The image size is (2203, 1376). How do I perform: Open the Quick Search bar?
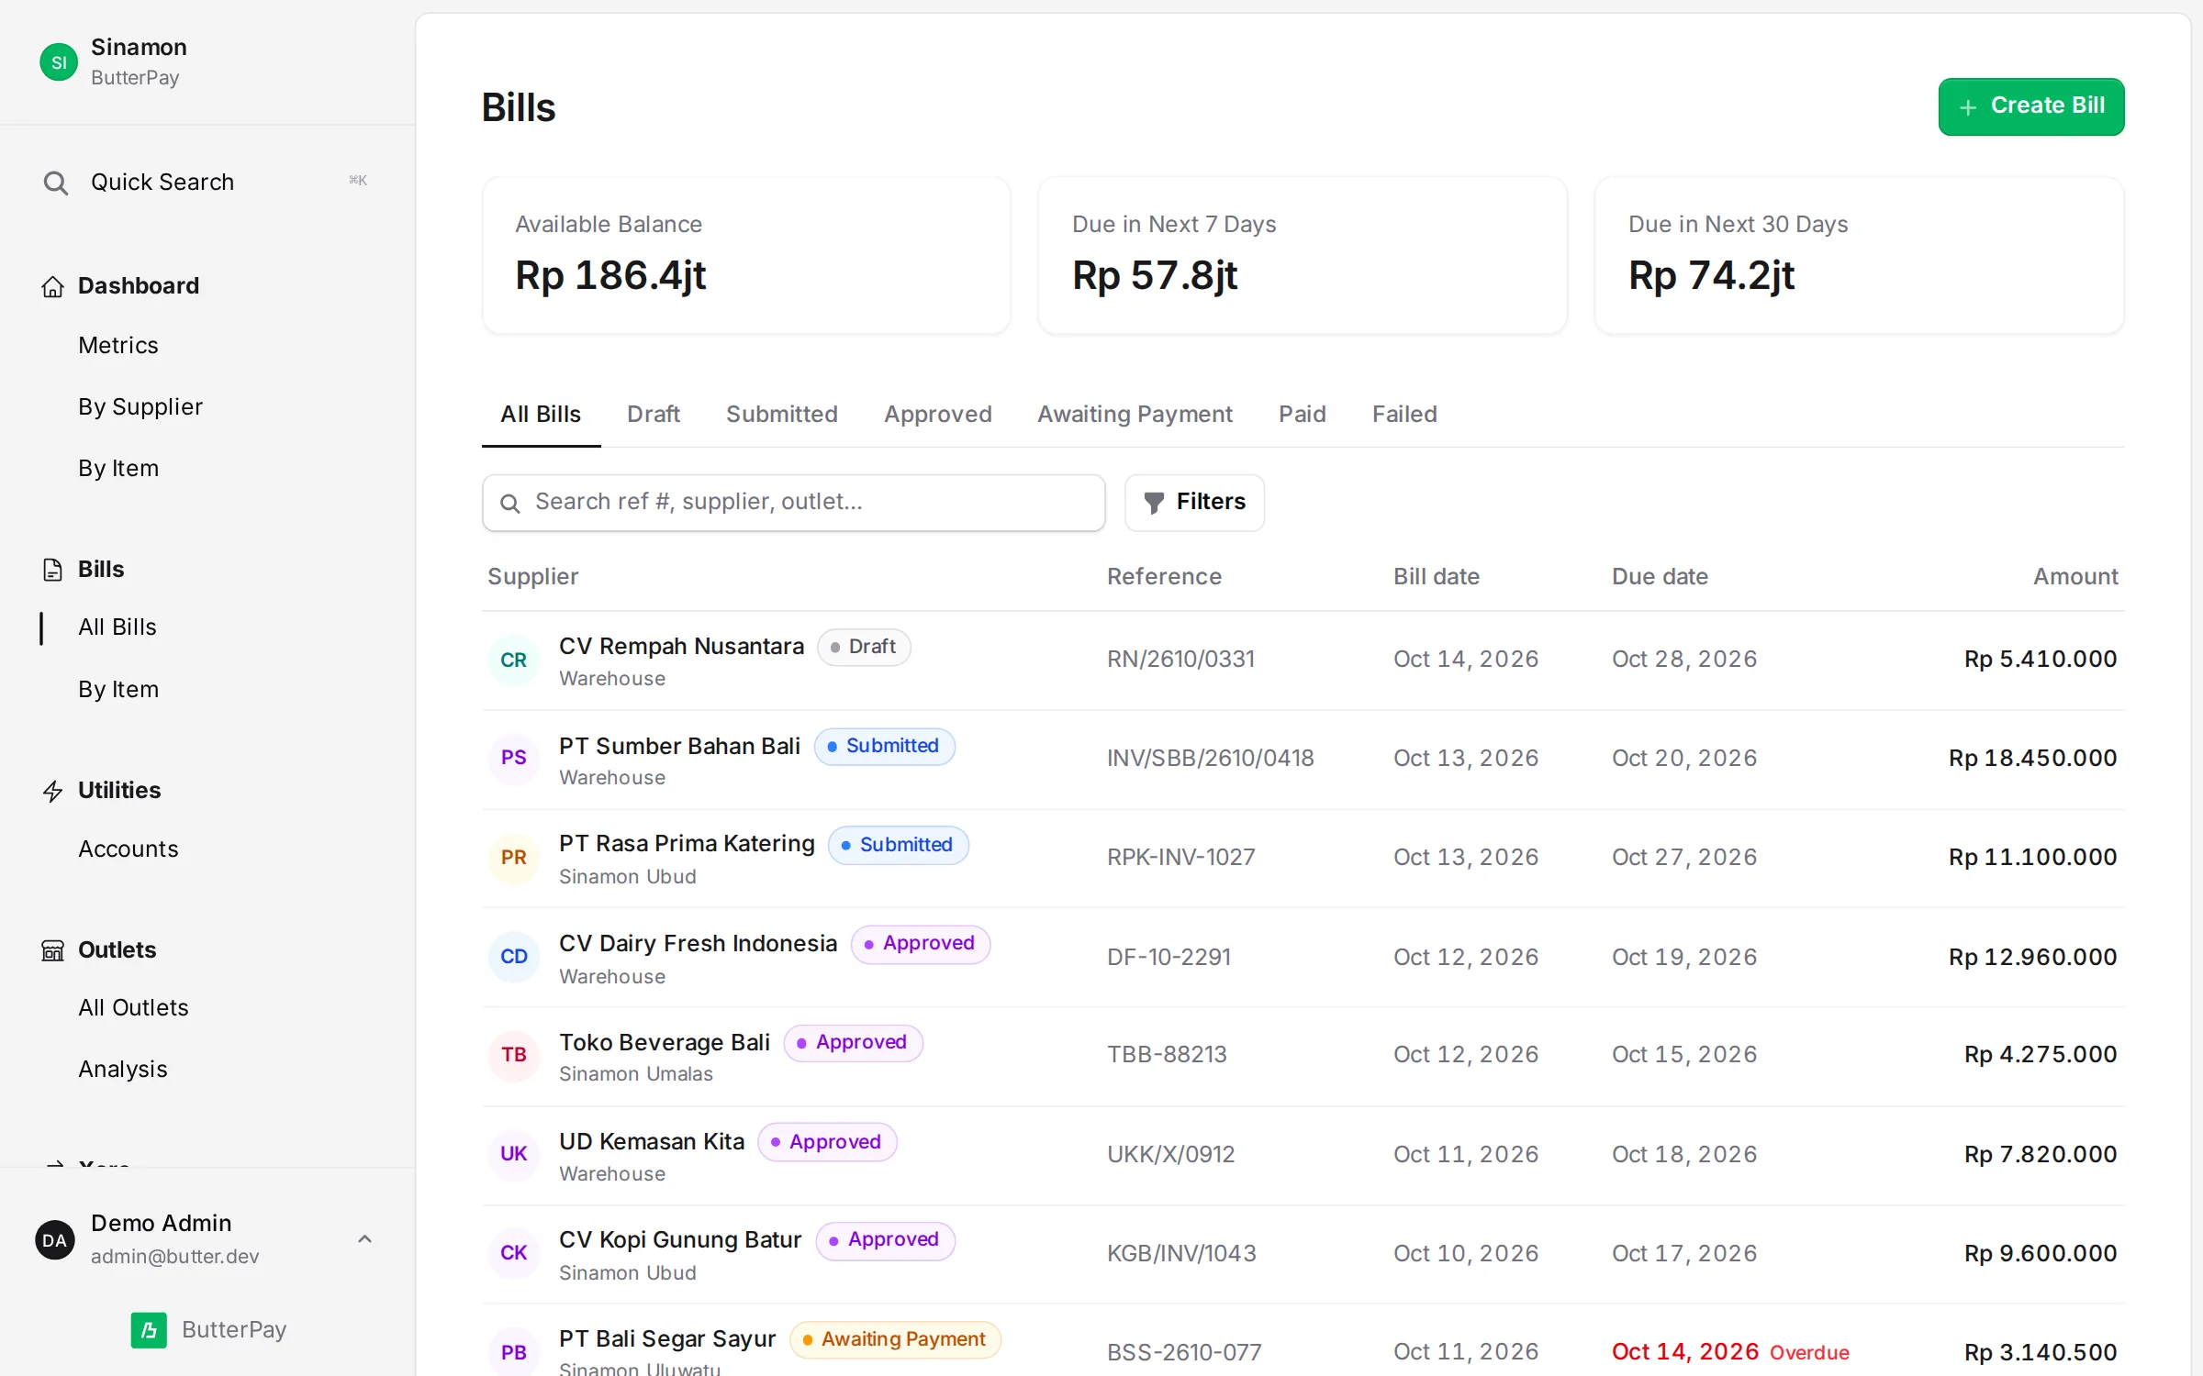pyautogui.click(x=207, y=183)
